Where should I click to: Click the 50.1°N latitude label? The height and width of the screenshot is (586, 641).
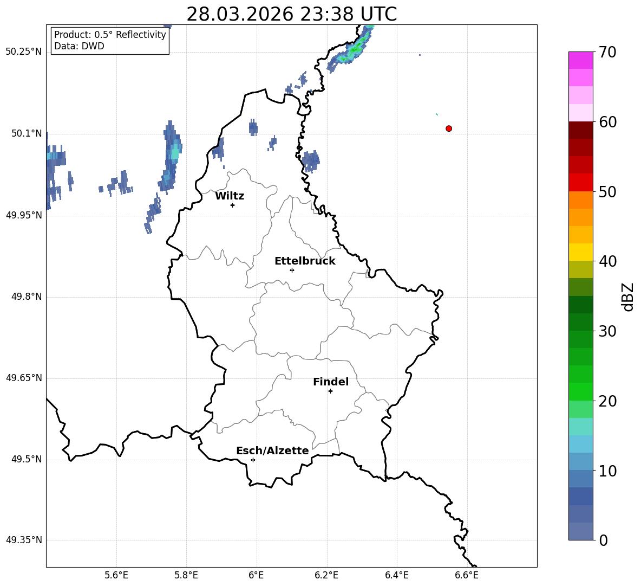pos(27,133)
